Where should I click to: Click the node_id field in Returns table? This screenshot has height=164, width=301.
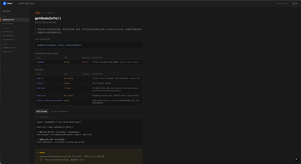coord(40,79)
